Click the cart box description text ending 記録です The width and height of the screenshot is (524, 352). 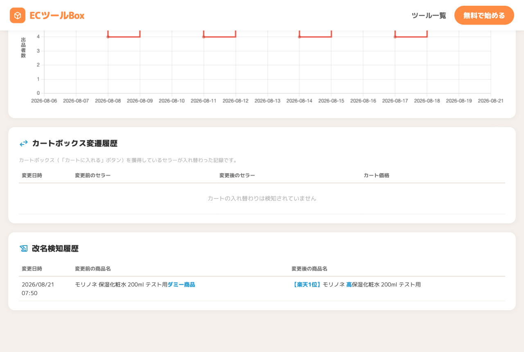pyautogui.click(x=128, y=160)
